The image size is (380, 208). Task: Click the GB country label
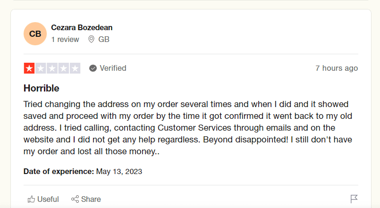104,40
